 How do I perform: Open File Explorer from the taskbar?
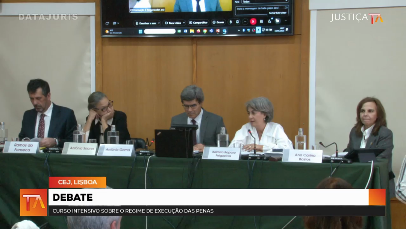click(x=192, y=31)
